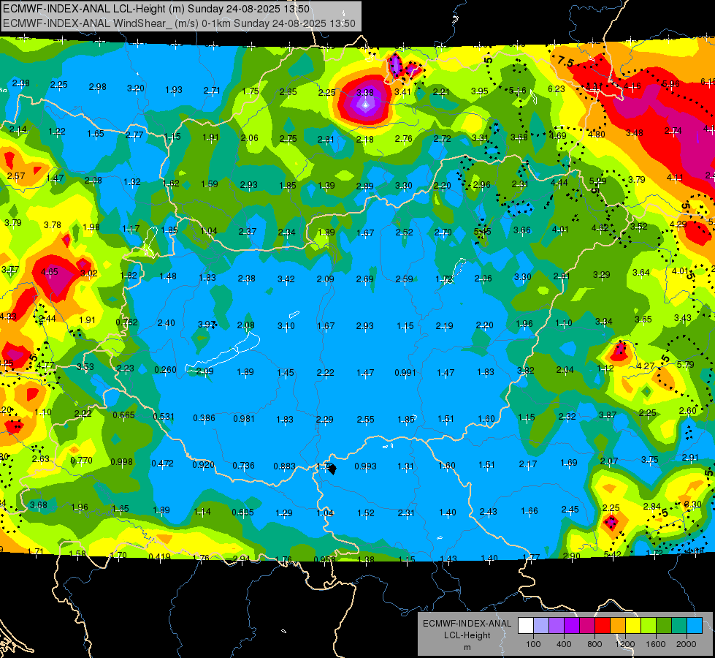Click the wind shear value 3.97

point(207,324)
